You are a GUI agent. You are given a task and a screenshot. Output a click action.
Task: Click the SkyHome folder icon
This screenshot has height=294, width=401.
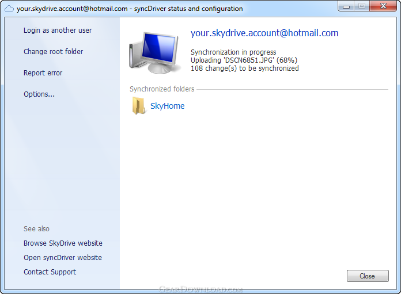pyautogui.click(x=139, y=105)
